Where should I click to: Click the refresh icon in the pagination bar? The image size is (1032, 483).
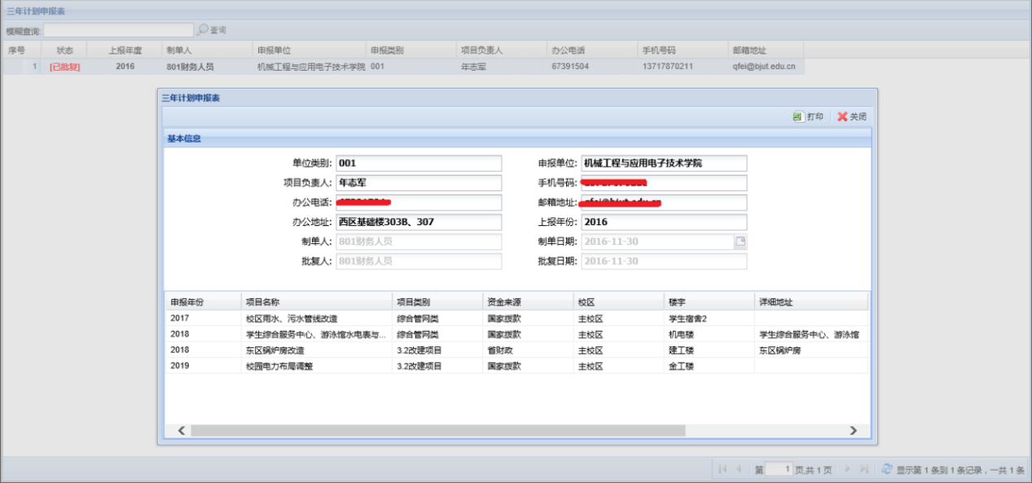click(x=885, y=469)
